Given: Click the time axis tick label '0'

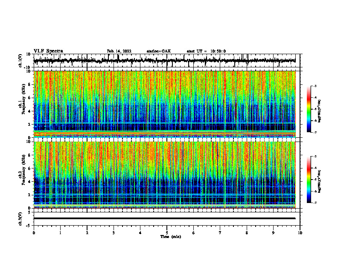Looking at the screenshot, I should [34, 233].
